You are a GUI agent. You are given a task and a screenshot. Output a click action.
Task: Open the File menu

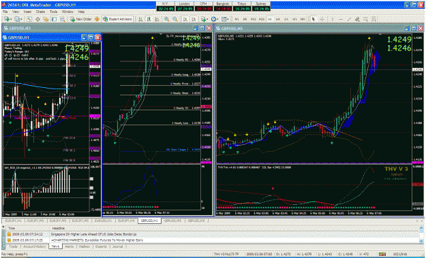[5, 12]
